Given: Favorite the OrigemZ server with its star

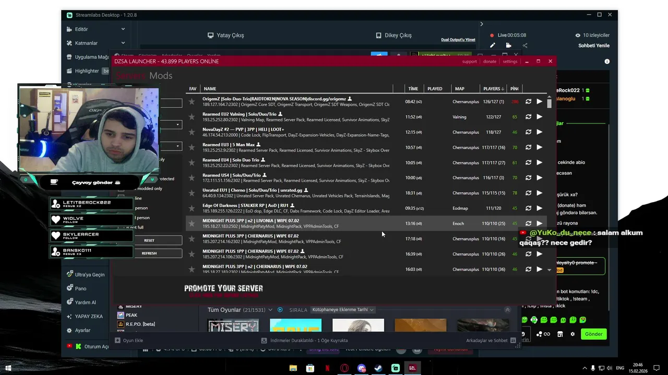Looking at the screenshot, I should pyautogui.click(x=192, y=102).
